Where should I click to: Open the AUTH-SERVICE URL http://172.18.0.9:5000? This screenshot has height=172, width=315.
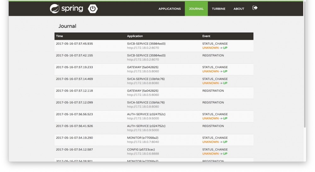[x=143, y=119]
